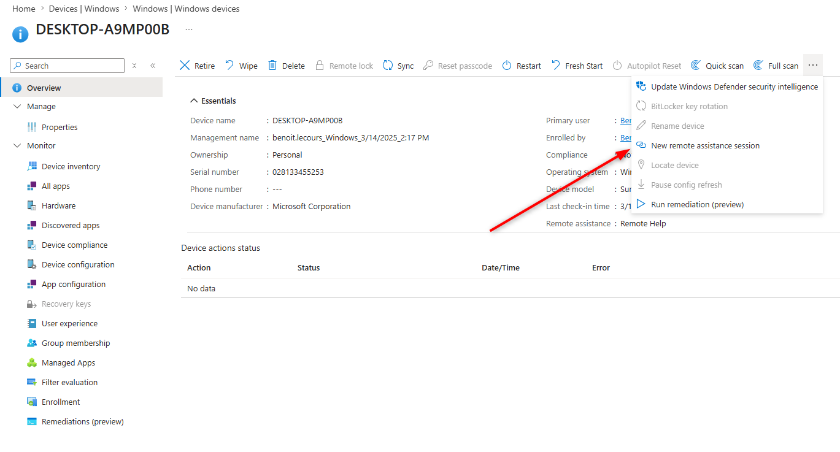Click the Properties sliders icon
Viewport: 840px width, 452px height.
click(32, 127)
